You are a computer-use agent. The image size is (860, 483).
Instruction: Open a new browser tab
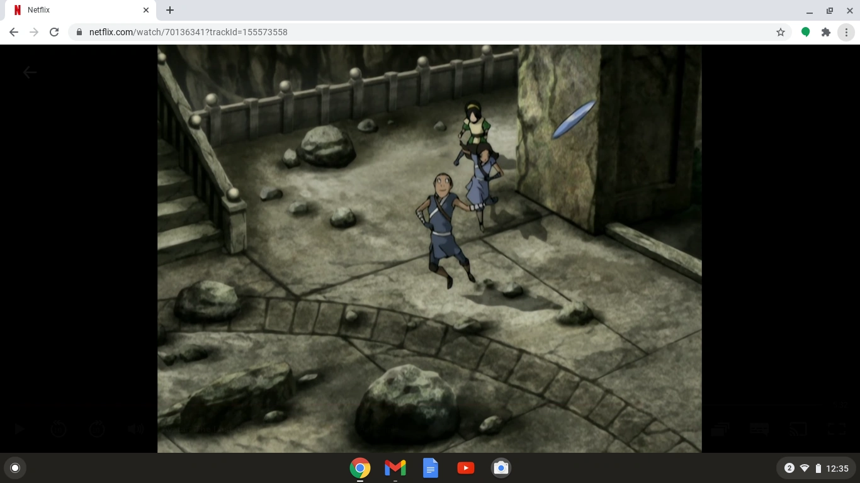(x=169, y=9)
